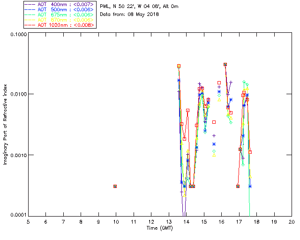This screenshot has width=300, height=240.
Task: Click the x-axis tick label 20
Action: tap(291, 221)
